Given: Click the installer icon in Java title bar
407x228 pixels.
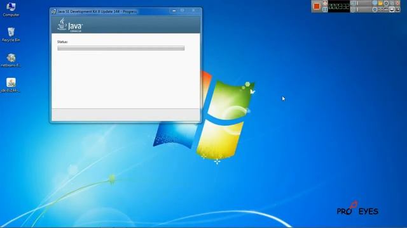Looking at the screenshot, I should point(53,11).
